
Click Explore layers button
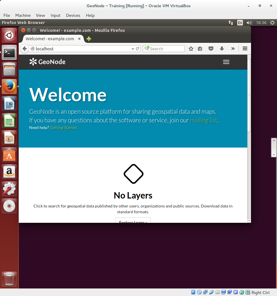[133, 220]
